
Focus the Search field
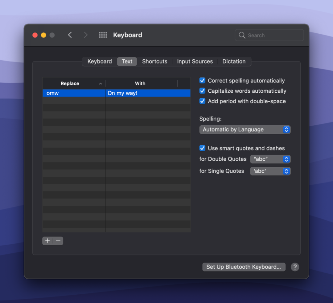point(269,35)
